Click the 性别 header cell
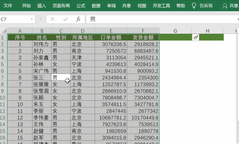Screen dimensions: 239x144 click(61, 37)
